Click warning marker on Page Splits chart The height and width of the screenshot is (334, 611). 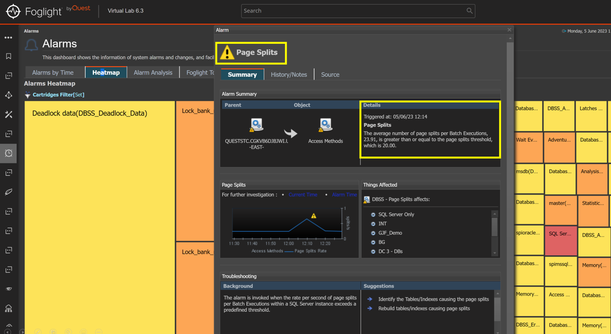coord(314,216)
